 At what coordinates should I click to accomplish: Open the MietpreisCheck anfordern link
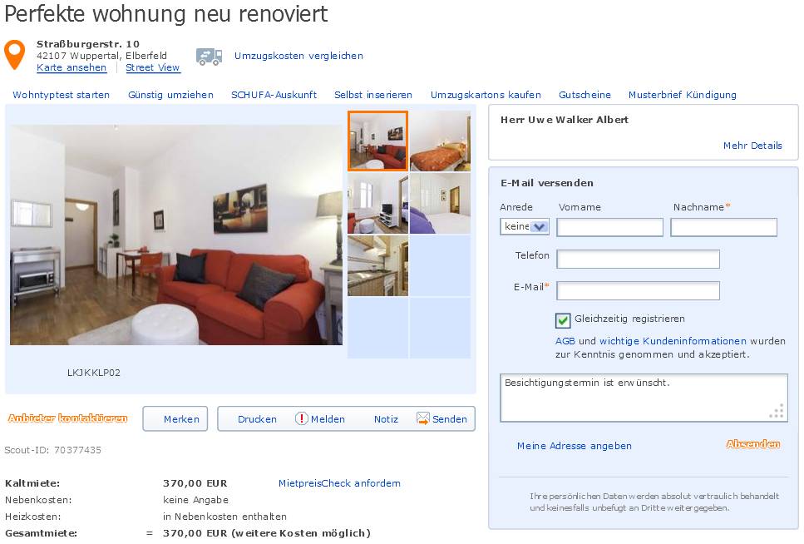click(339, 483)
